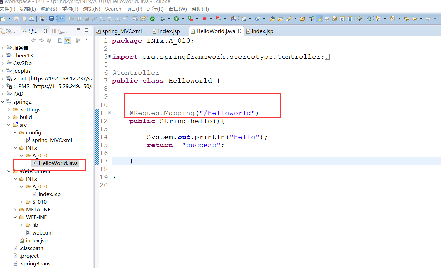Expand folded imports on line 3

110,56
